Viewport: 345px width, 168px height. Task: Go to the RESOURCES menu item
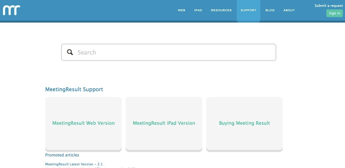pyautogui.click(x=221, y=10)
